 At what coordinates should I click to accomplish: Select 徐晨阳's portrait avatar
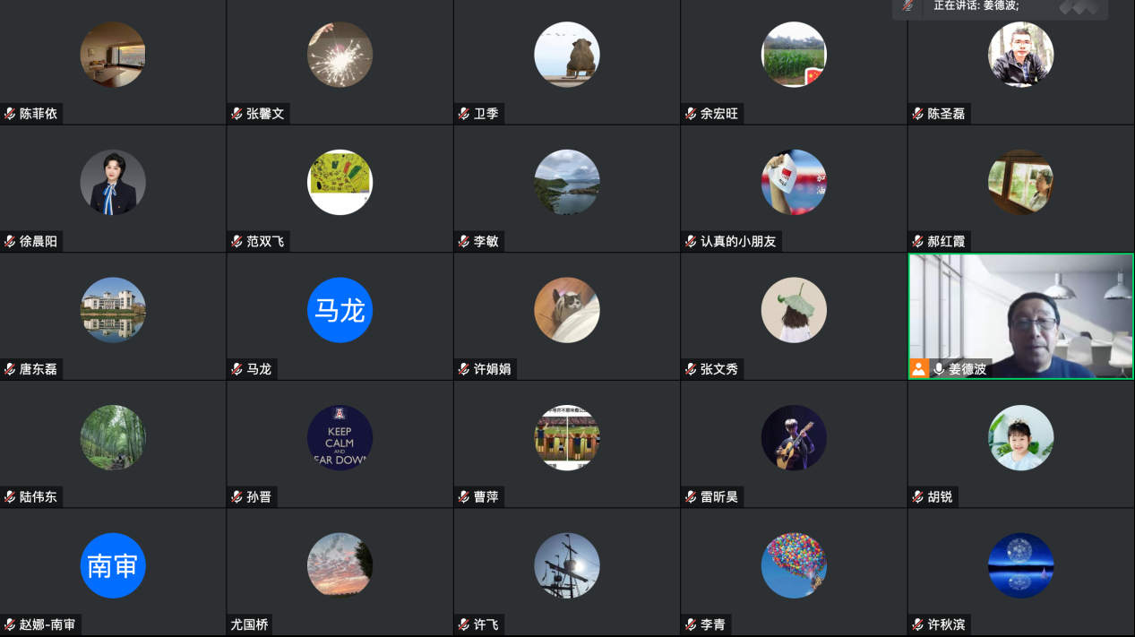coord(113,182)
